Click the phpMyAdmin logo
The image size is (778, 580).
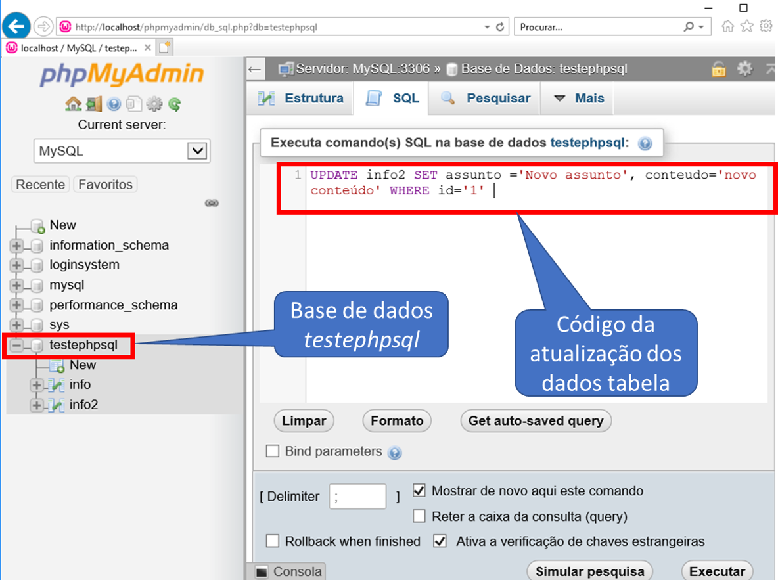coord(122,74)
